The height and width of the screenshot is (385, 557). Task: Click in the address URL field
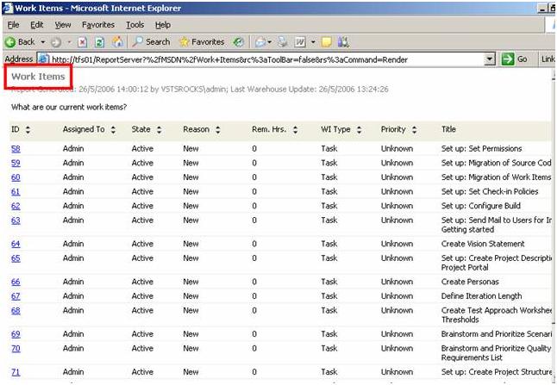click(x=259, y=59)
